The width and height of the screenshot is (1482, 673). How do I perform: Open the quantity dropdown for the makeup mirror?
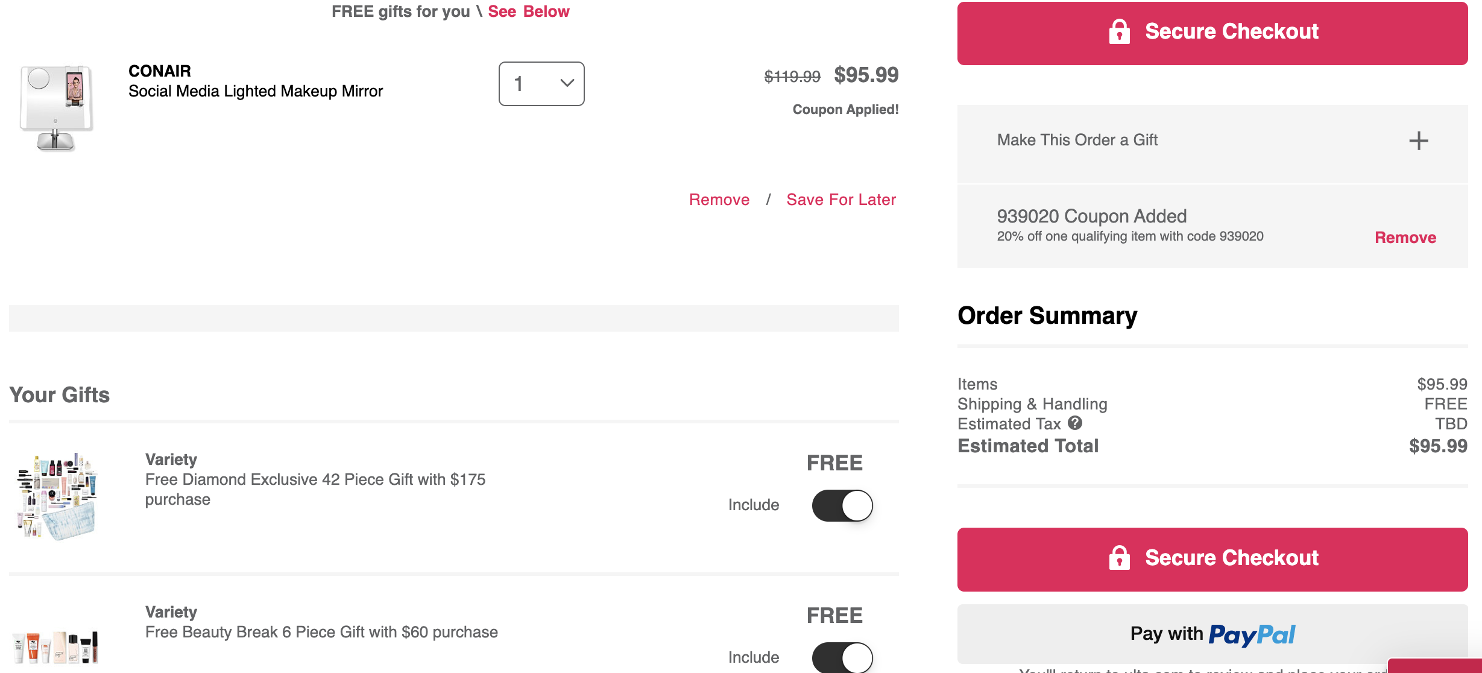tap(541, 84)
